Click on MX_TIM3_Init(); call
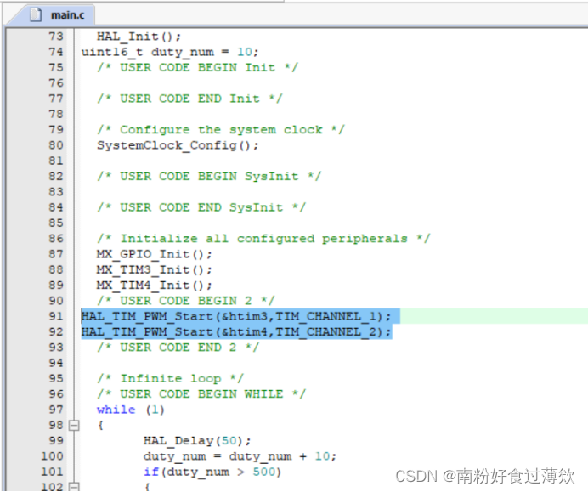This screenshot has height=492, width=588. pos(154,270)
